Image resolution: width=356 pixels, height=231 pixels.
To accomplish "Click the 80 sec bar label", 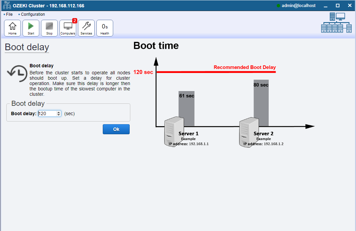I will [x=261, y=85].
